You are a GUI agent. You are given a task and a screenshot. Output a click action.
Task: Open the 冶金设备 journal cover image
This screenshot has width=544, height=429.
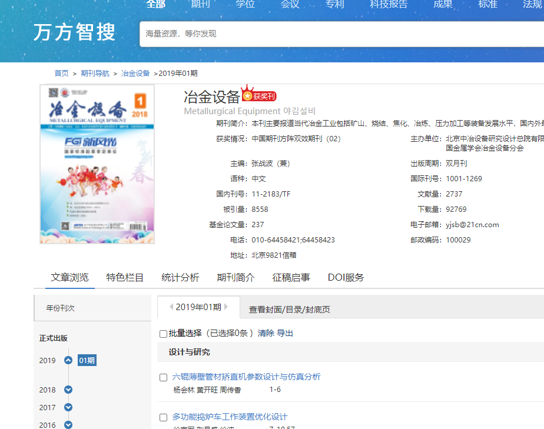click(x=97, y=164)
